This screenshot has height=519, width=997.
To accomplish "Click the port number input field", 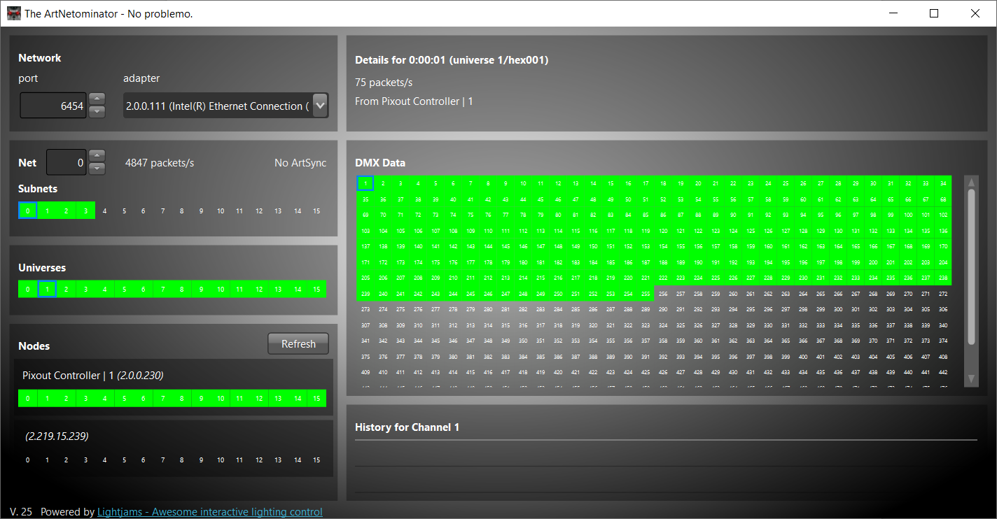I will [x=53, y=106].
